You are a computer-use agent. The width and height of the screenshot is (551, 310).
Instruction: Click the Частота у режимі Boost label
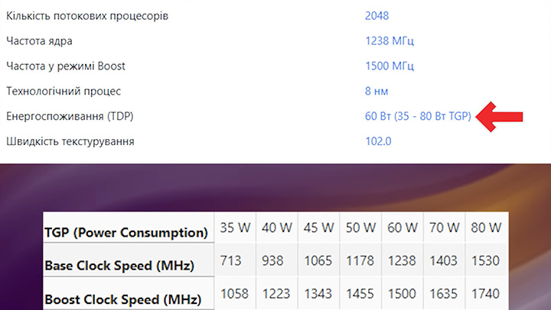66,66
